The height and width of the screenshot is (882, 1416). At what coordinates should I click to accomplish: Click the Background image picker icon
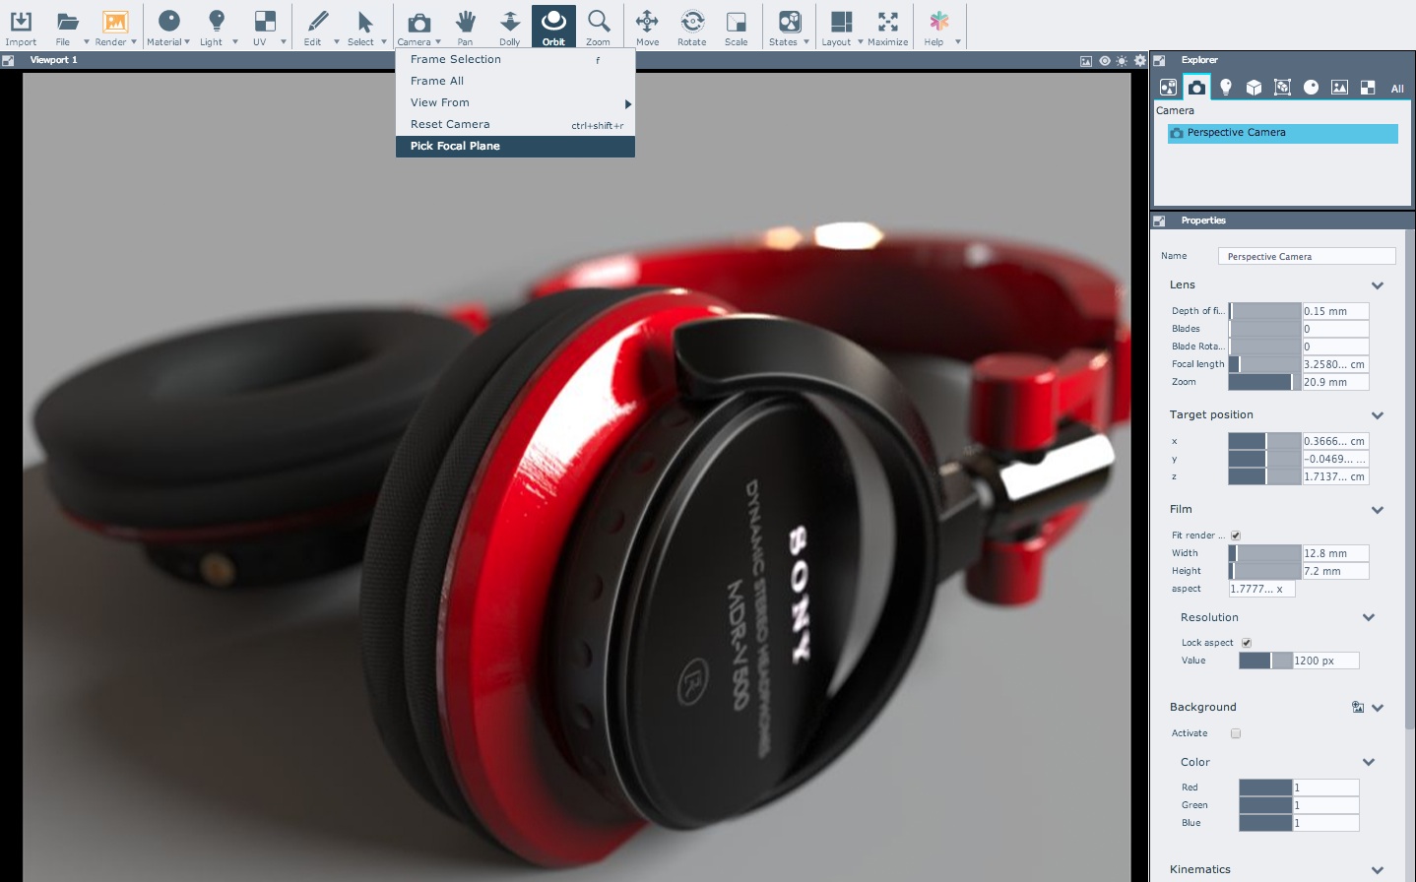click(1358, 707)
